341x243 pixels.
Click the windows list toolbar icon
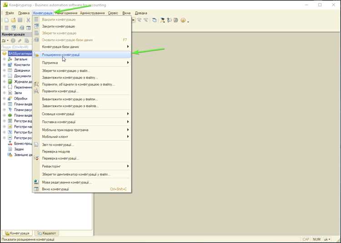coord(154,20)
